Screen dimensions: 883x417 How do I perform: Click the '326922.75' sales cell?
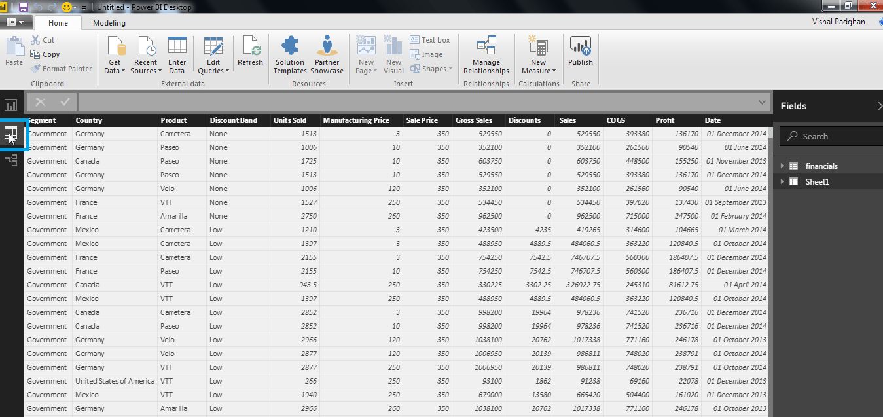(579, 285)
